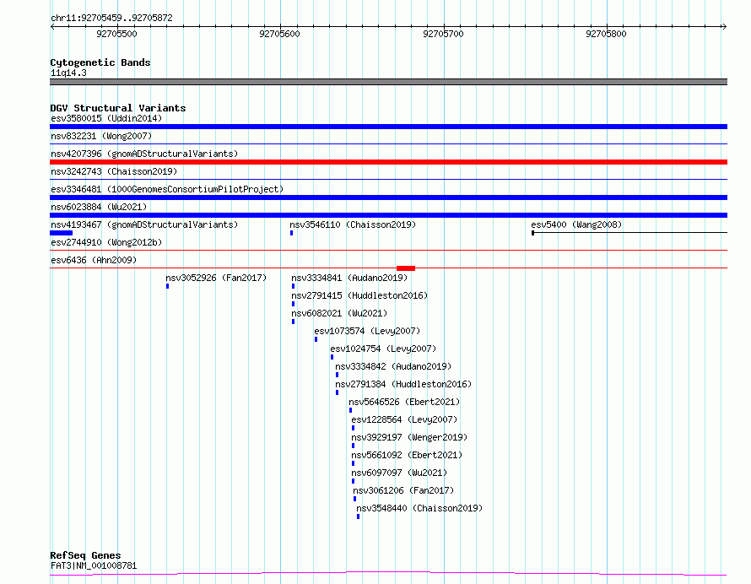Open esv3346481 (1000GenomesConsortiumPilotProject) label
The image size is (751, 584).
click(x=167, y=189)
